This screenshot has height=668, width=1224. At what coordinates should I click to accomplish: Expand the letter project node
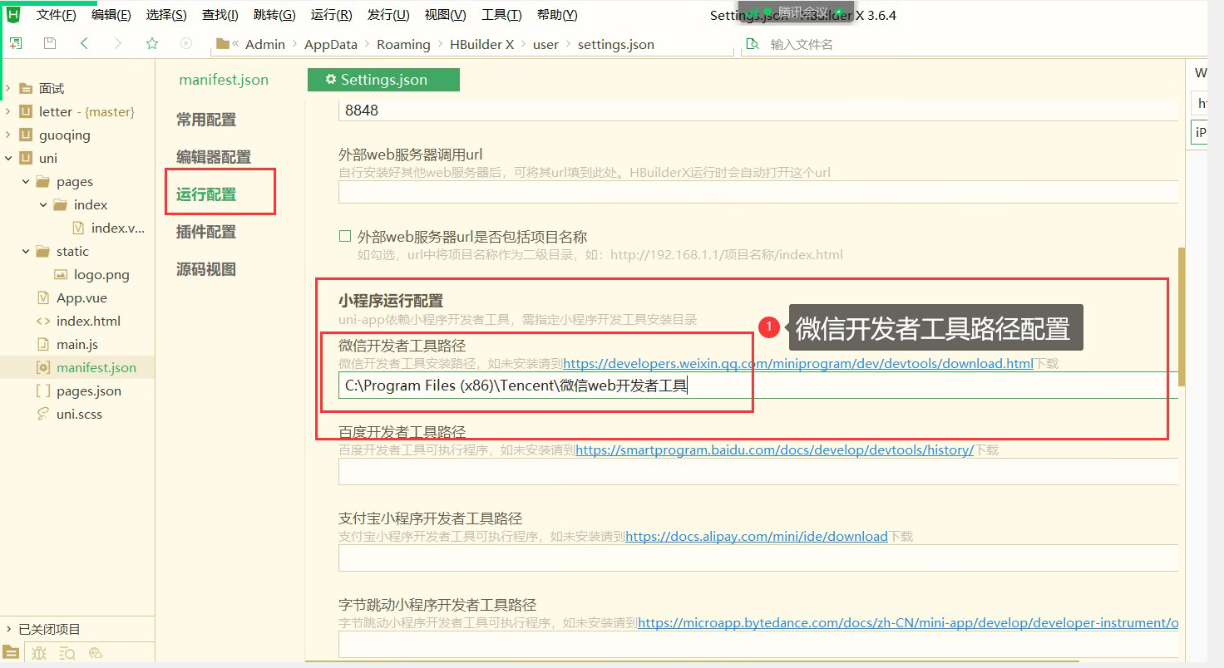8,111
